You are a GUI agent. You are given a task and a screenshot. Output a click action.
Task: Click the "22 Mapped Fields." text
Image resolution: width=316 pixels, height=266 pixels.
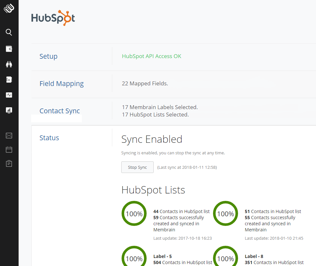[x=145, y=83]
